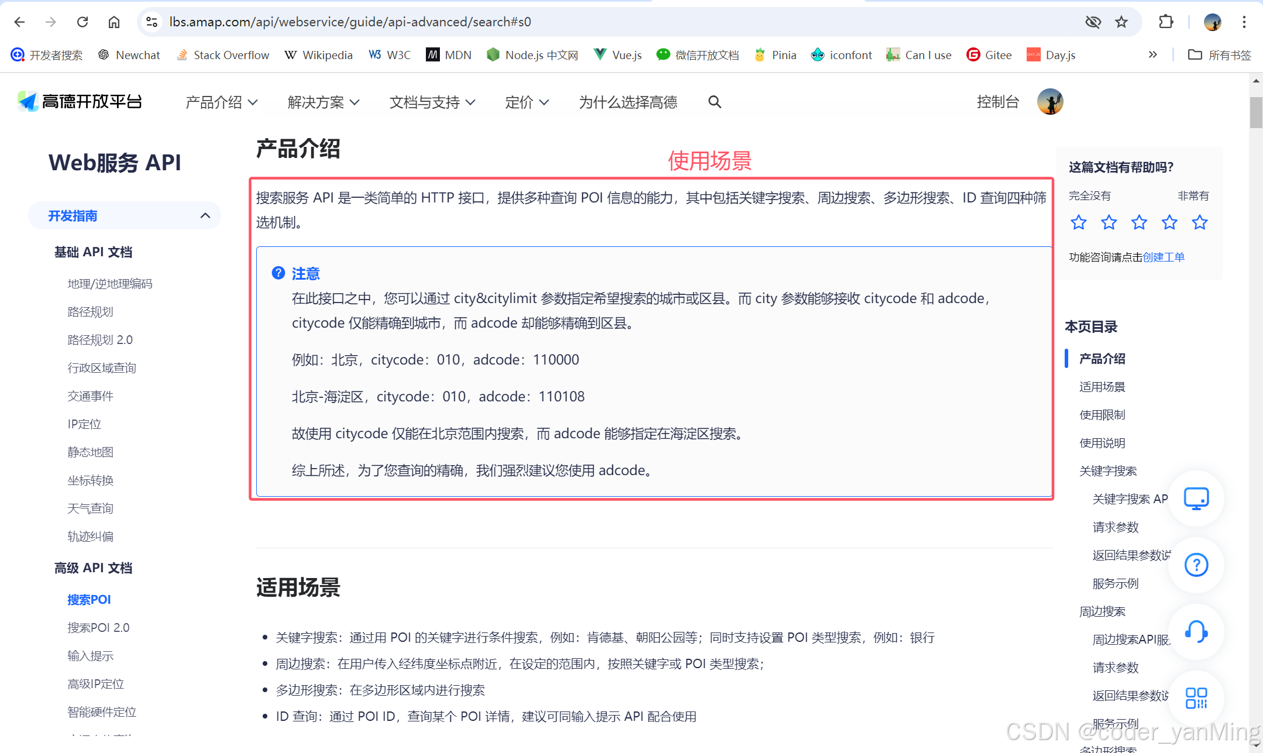Jump to 使用限制 in page contents
The image size is (1263, 753).
pos(1102,415)
